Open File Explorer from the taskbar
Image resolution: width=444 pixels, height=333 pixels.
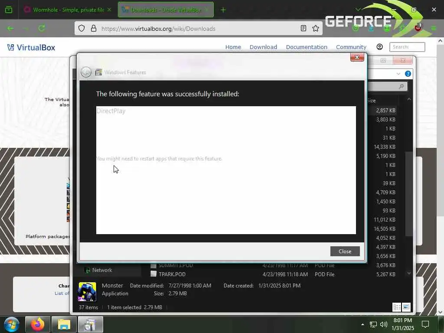pyautogui.click(x=64, y=324)
